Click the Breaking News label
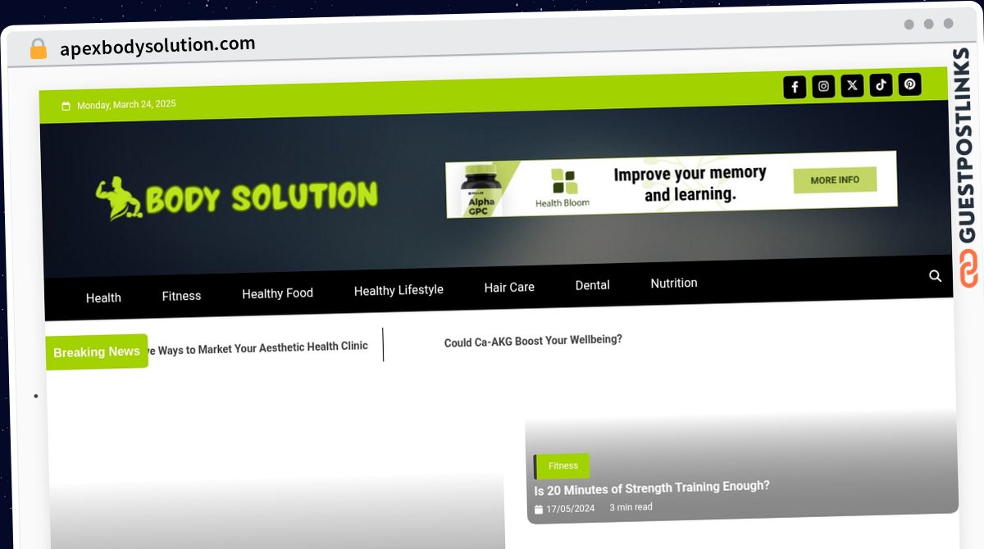Screen dimensions: 984x549 click(x=97, y=352)
